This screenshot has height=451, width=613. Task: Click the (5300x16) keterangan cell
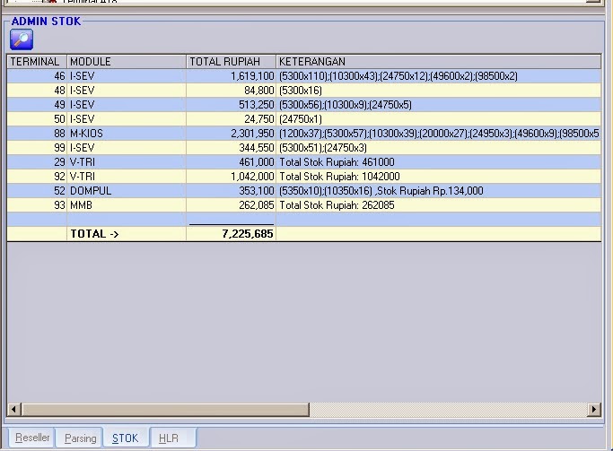tap(439, 91)
